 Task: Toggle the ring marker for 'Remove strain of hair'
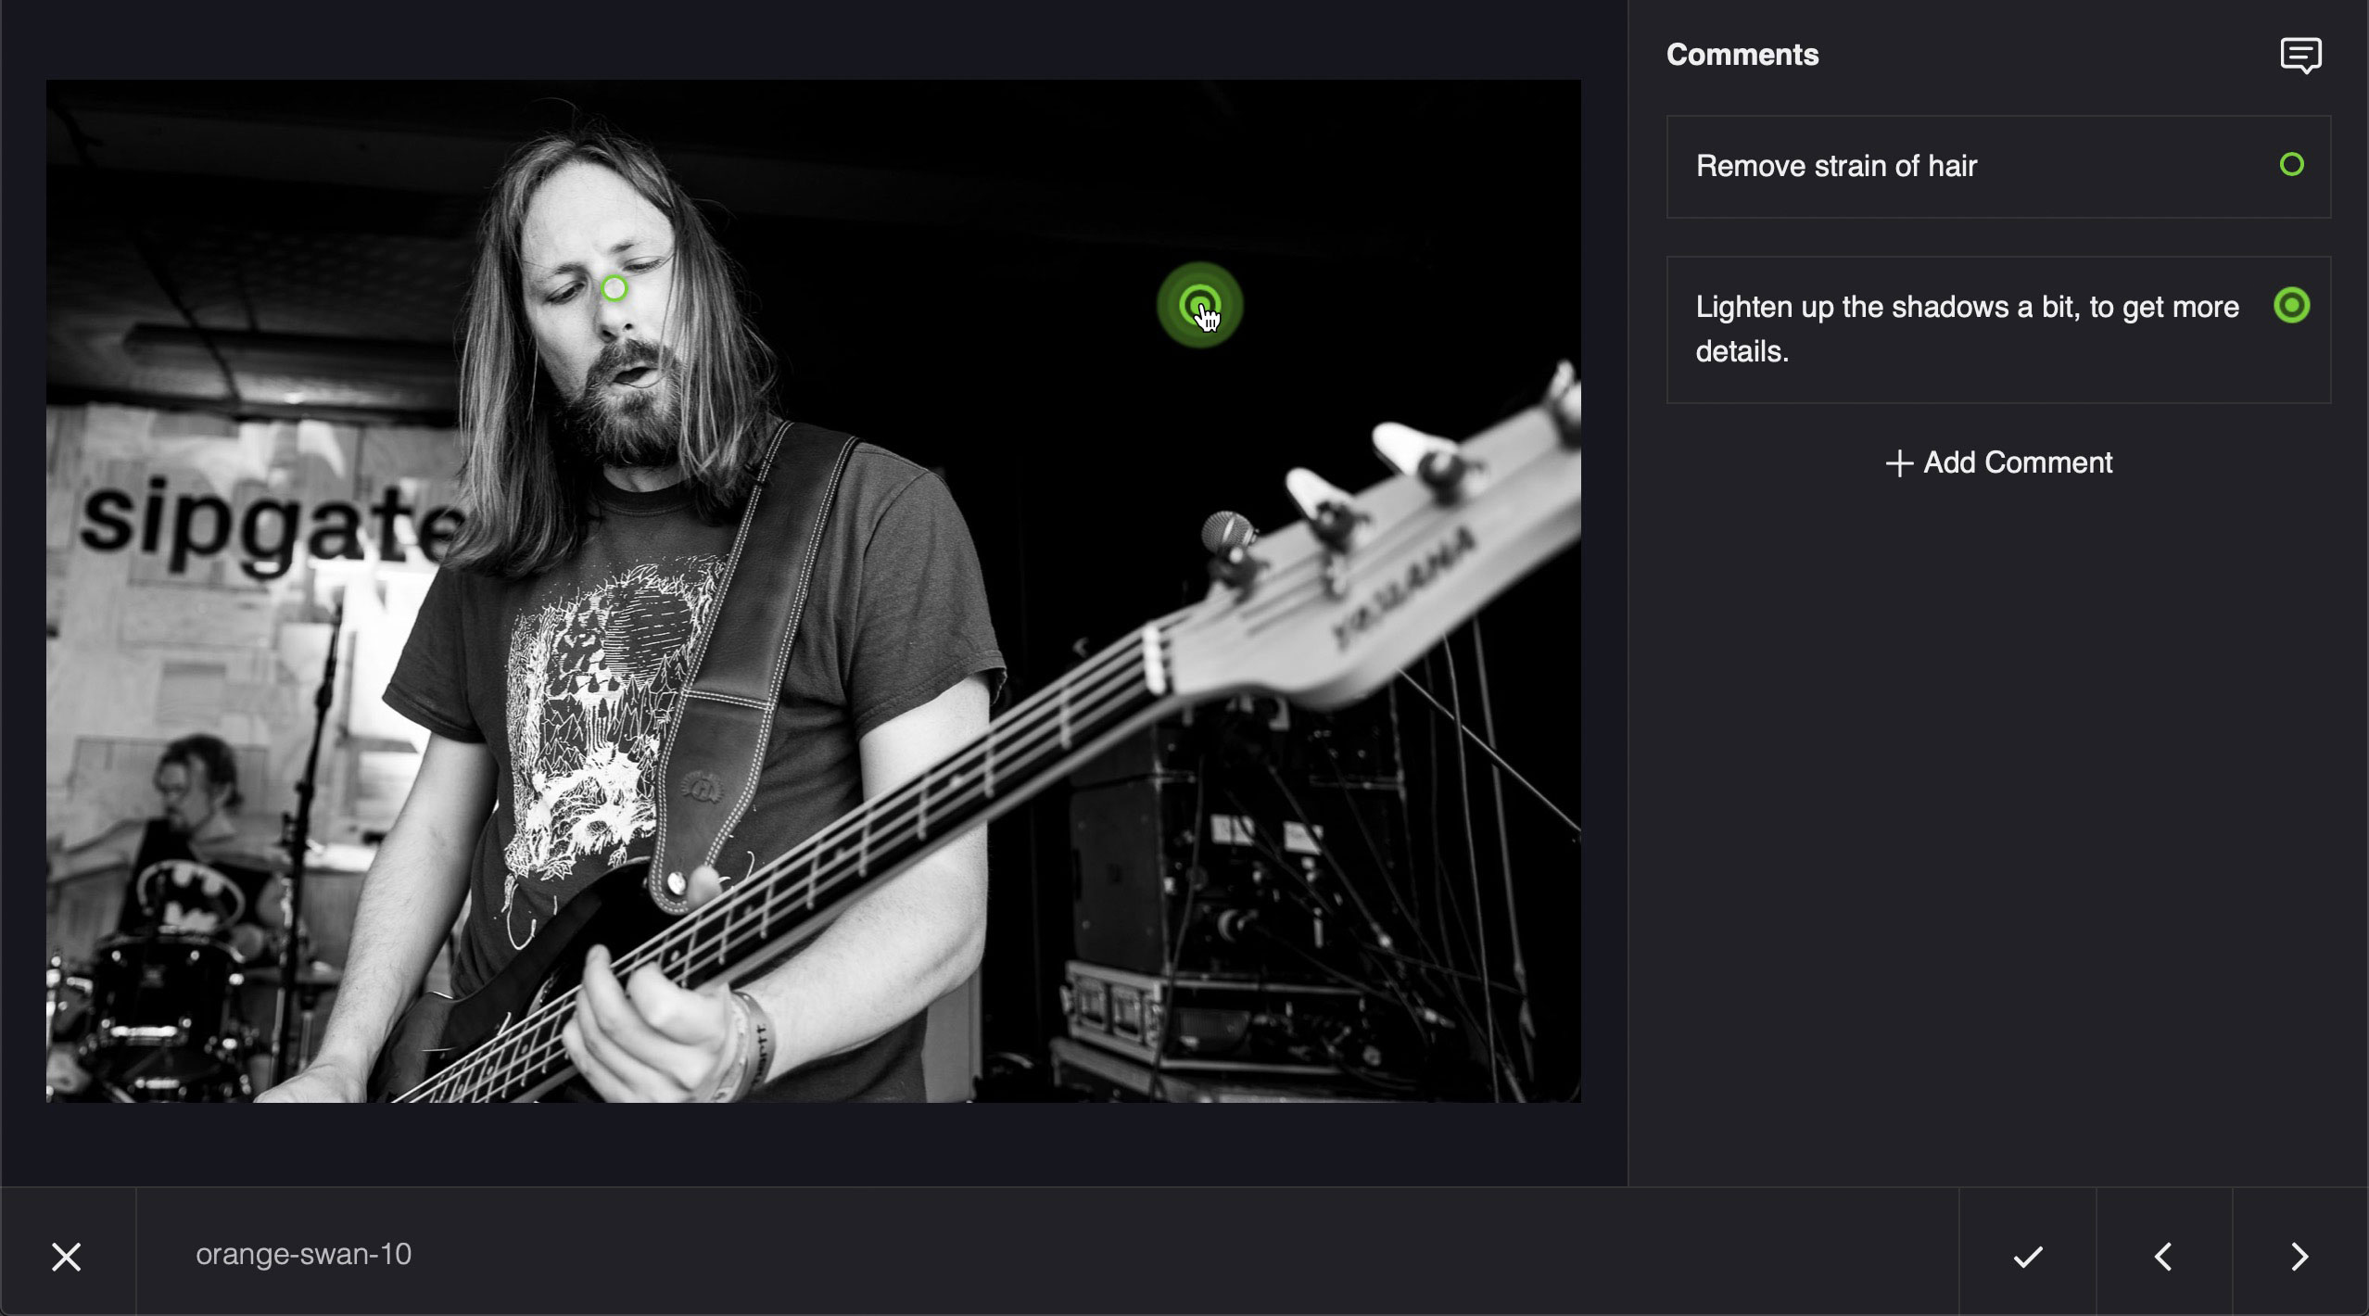(x=2291, y=165)
